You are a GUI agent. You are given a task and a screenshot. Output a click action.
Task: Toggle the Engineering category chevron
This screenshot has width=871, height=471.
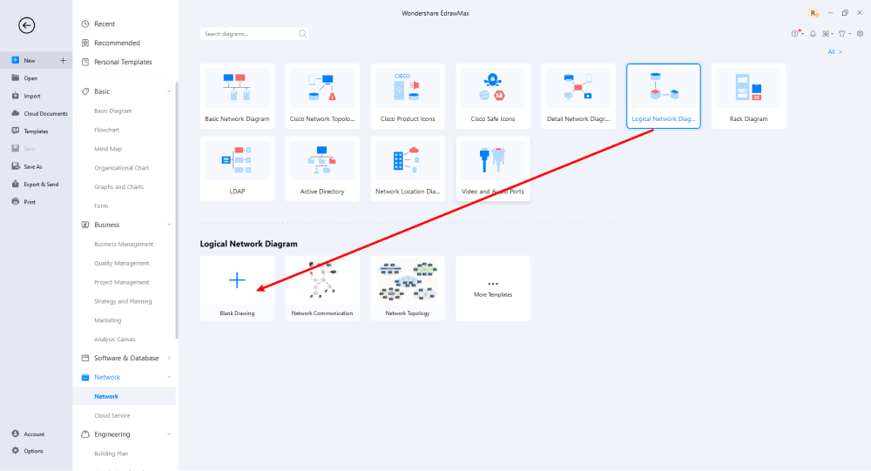click(x=169, y=434)
